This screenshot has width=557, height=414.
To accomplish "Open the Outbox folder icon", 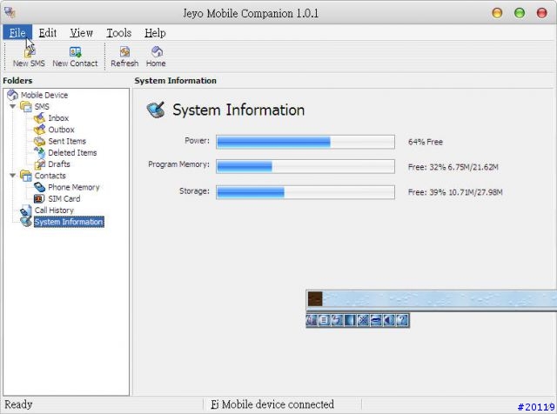I will 39,130.
